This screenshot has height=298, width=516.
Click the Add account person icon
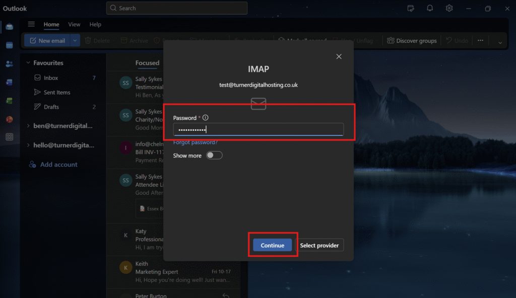[32, 164]
